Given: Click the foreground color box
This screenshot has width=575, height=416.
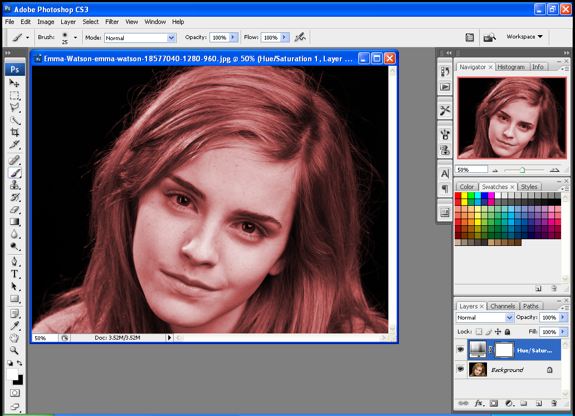Looking at the screenshot, I should pyautogui.click(x=12, y=374).
